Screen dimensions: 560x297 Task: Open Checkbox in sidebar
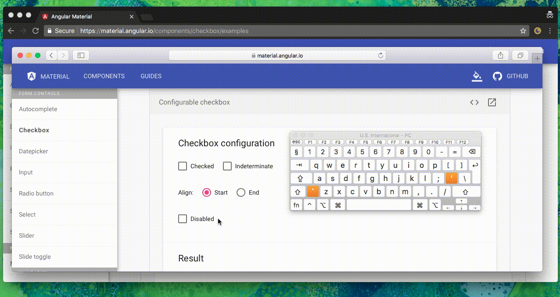coord(65,130)
